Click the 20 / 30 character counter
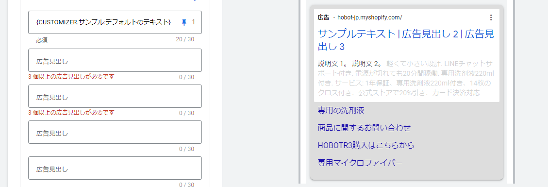The width and height of the screenshot is (548, 187). (x=185, y=39)
